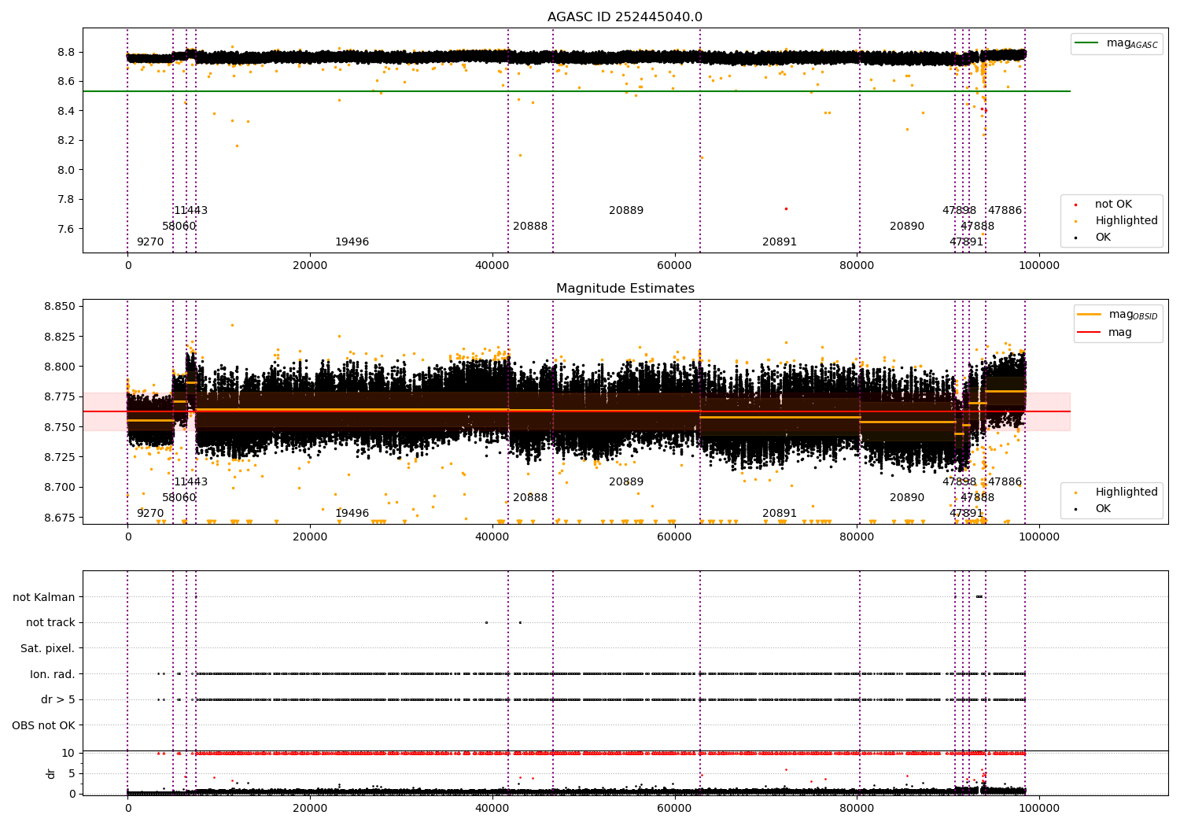Click the 'Sat. pixel.' axis label

48,648
